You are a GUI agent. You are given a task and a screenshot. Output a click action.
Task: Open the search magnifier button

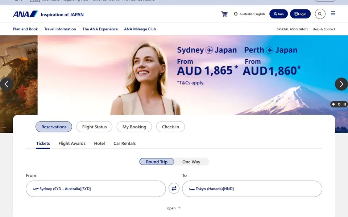(x=320, y=14)
